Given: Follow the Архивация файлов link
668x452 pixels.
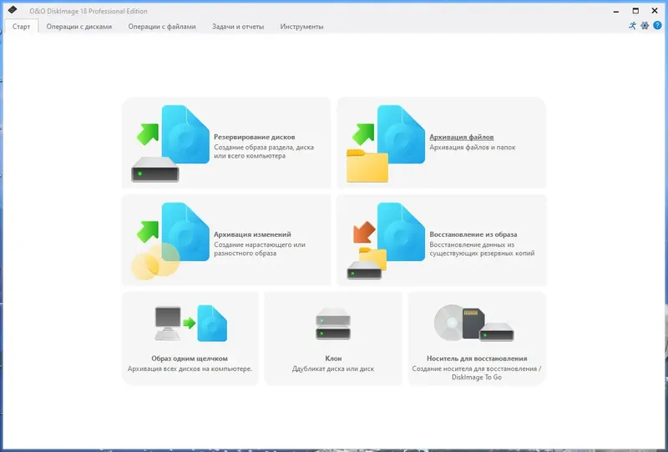Looking at the screenshot, I should click(x=462, y=137).
